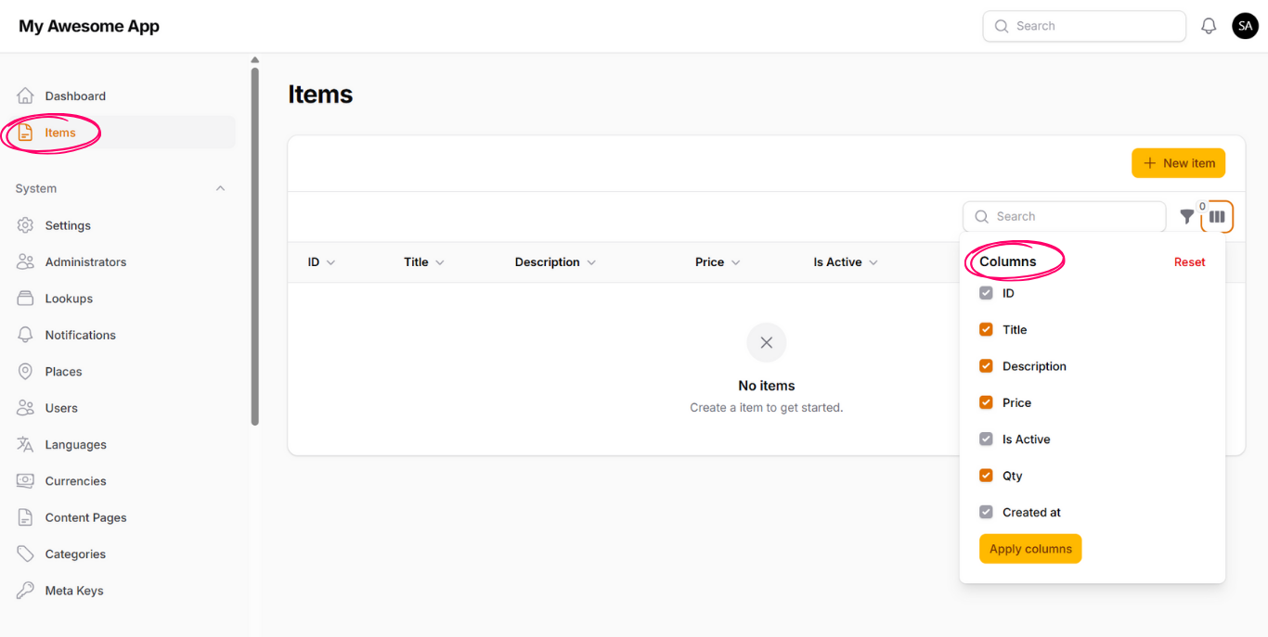
Task: Open the Is Active column sort arrow
Action: pos(873,262)
